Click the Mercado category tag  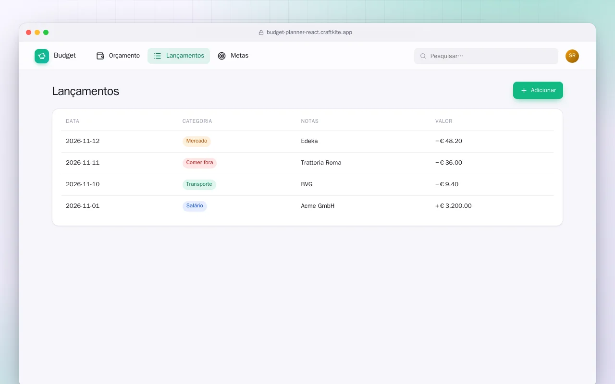(x=197, y=141)
